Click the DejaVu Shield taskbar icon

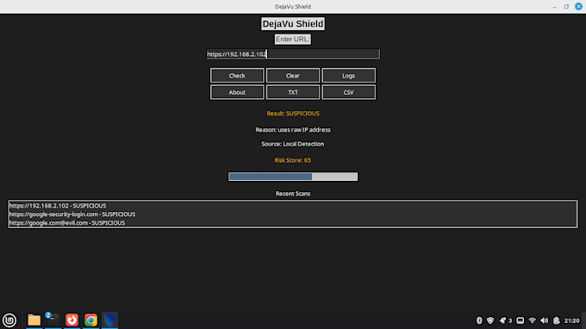110,320
